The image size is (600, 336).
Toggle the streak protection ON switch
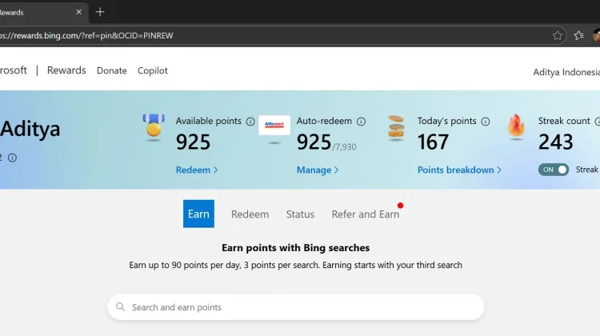pos(554,170)
